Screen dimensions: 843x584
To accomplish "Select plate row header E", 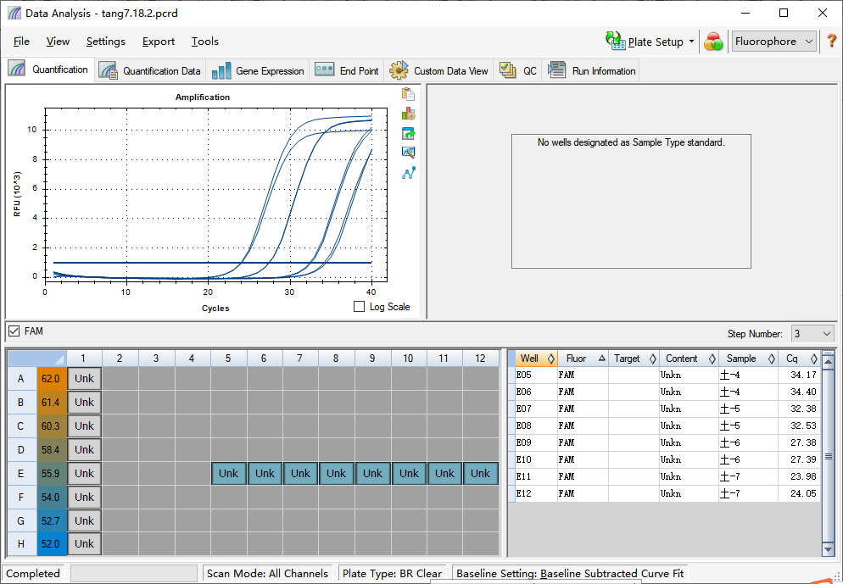I will click(21, 473).
